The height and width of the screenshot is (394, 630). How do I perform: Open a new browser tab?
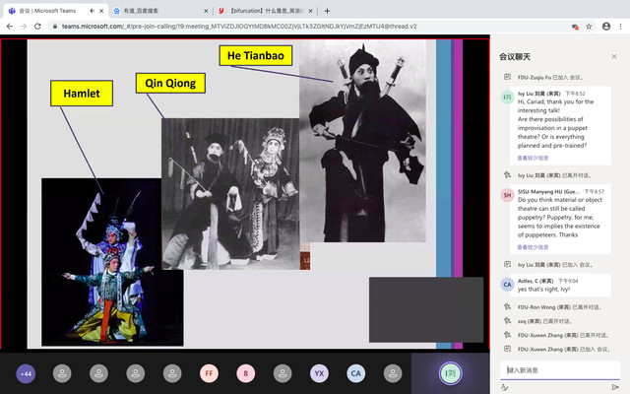click(x=327, y=10)
